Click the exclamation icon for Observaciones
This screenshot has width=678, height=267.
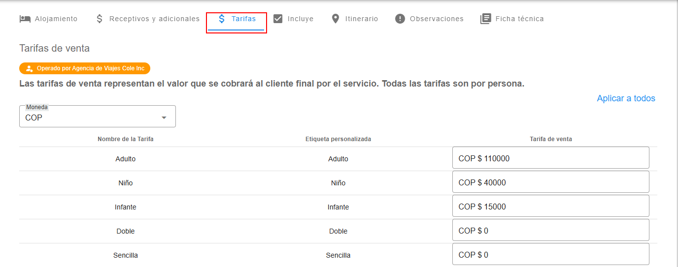click(400, 19)
